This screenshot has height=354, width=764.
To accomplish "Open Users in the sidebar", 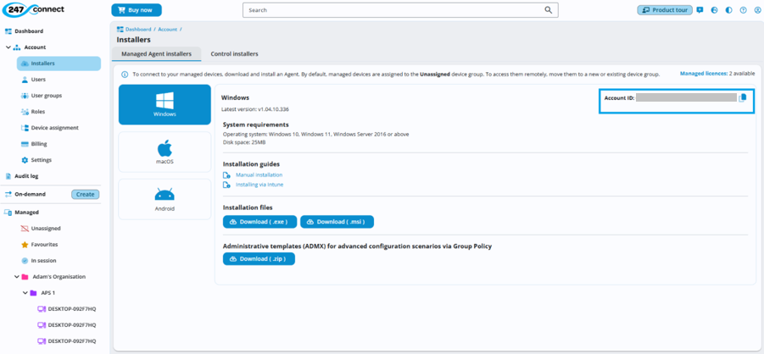I will tap(38, 80).
